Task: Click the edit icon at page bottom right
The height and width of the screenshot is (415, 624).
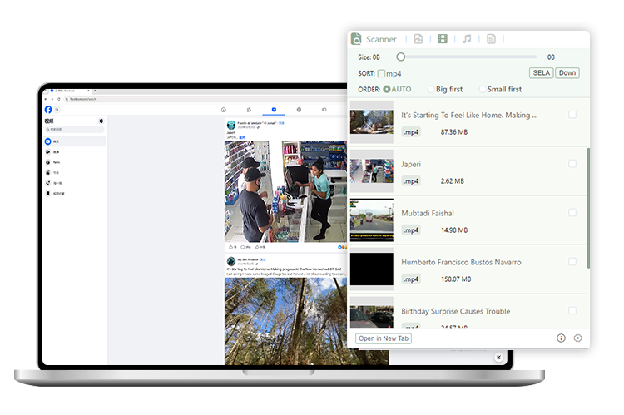Action: click(498, 357)
